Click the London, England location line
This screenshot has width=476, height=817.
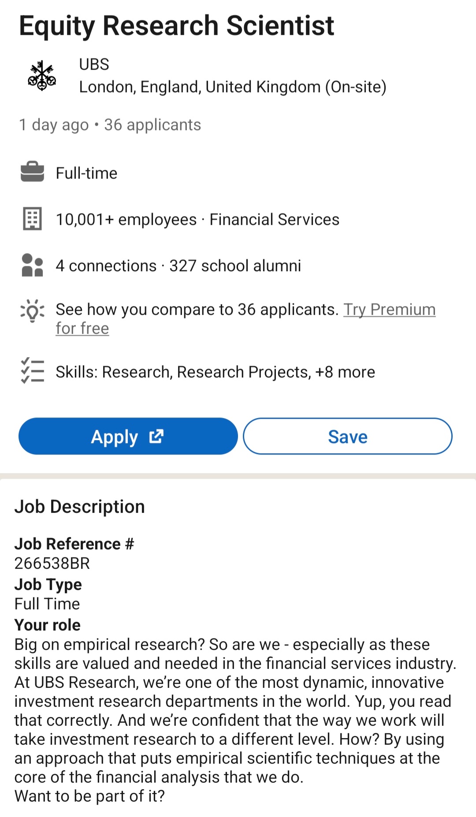(232, 87)
